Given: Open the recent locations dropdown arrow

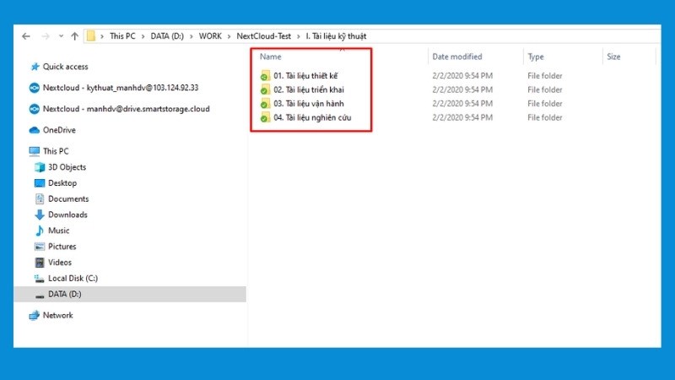Looking at the screenshot, I should 61,36.
